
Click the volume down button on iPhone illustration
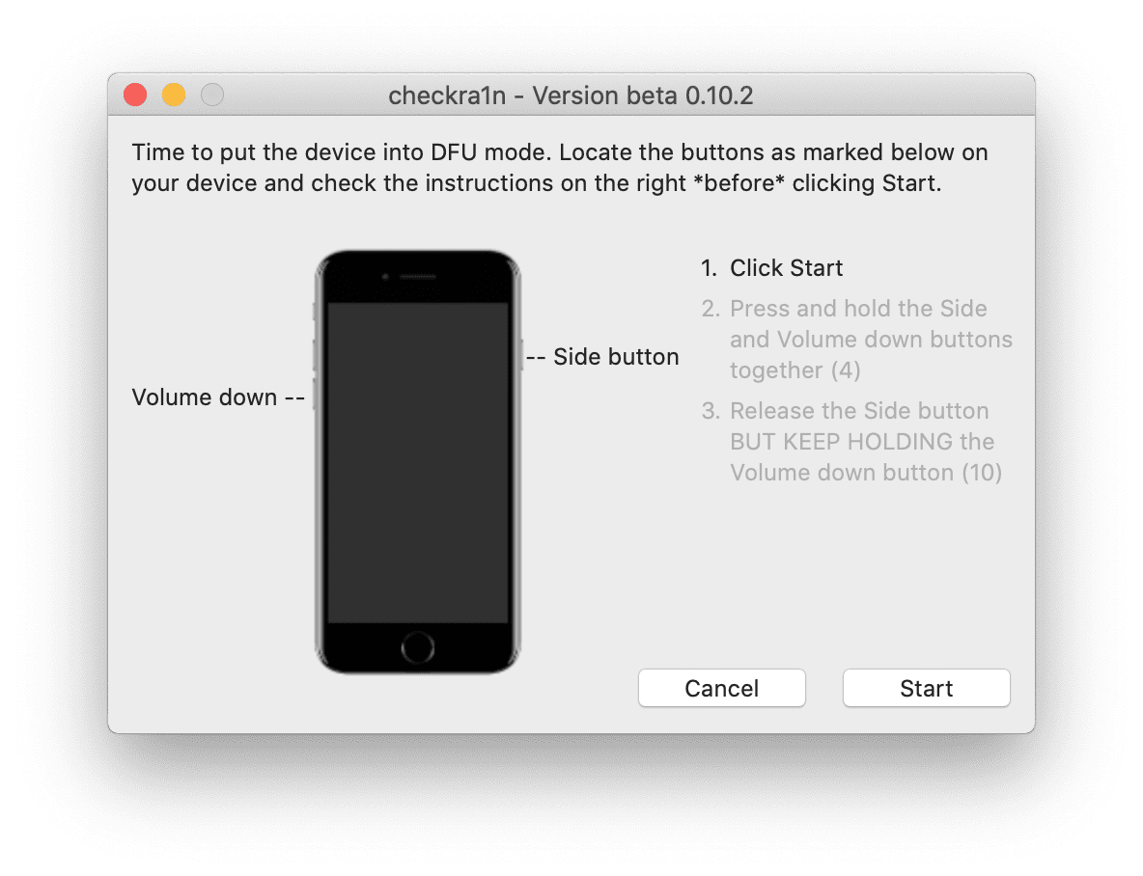(x=315, y=396)
